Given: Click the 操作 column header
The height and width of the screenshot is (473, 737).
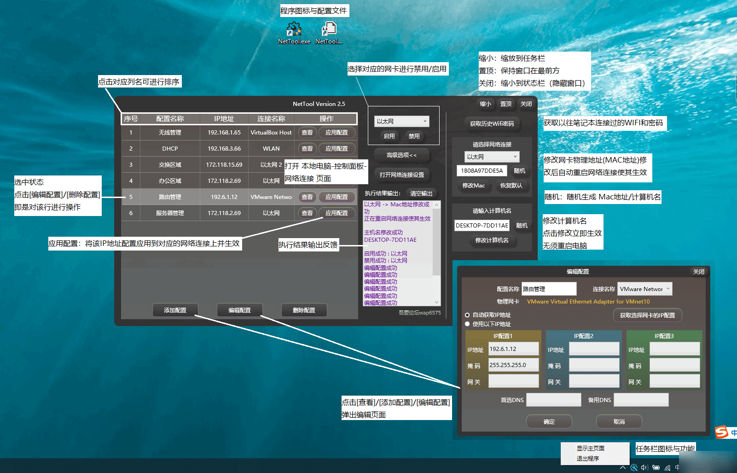Looking at the screenshot, I should tap(326, 119).
